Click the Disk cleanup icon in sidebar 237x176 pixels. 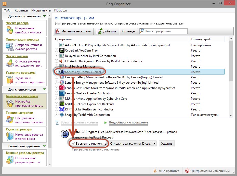(x=10, y=64)
